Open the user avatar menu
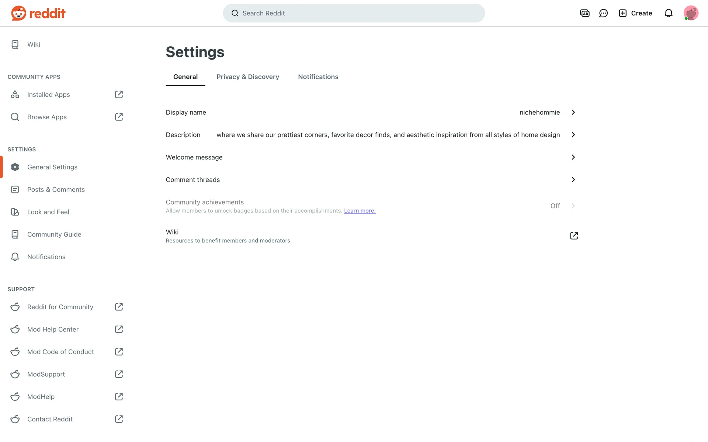708x442 pixels. [691, 13]
